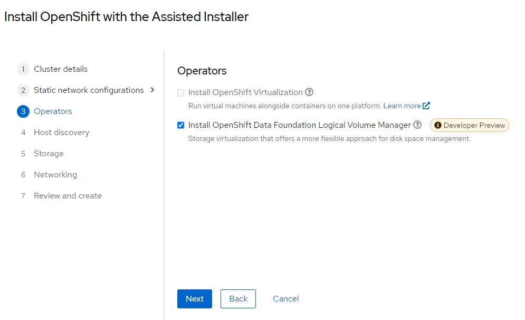
Task: Click help icon beside Logical Volume Manager
Action: [x=417, y=125]
